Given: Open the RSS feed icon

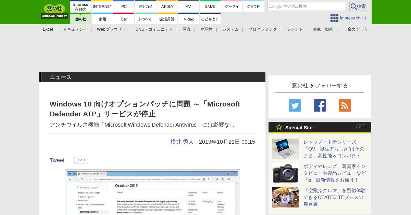Looking at the screenshot, I should coord(345,105).
